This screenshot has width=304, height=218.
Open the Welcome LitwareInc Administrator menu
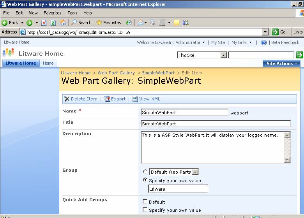[171, 42]
